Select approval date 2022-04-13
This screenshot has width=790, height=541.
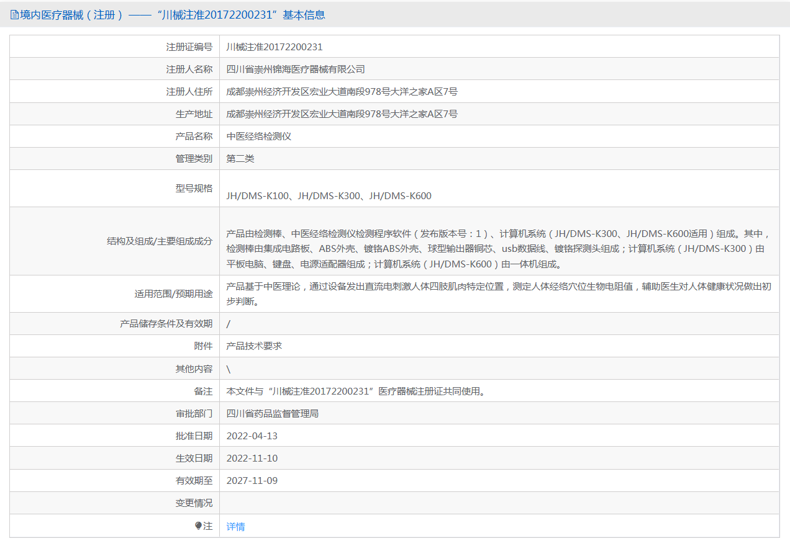252,436
